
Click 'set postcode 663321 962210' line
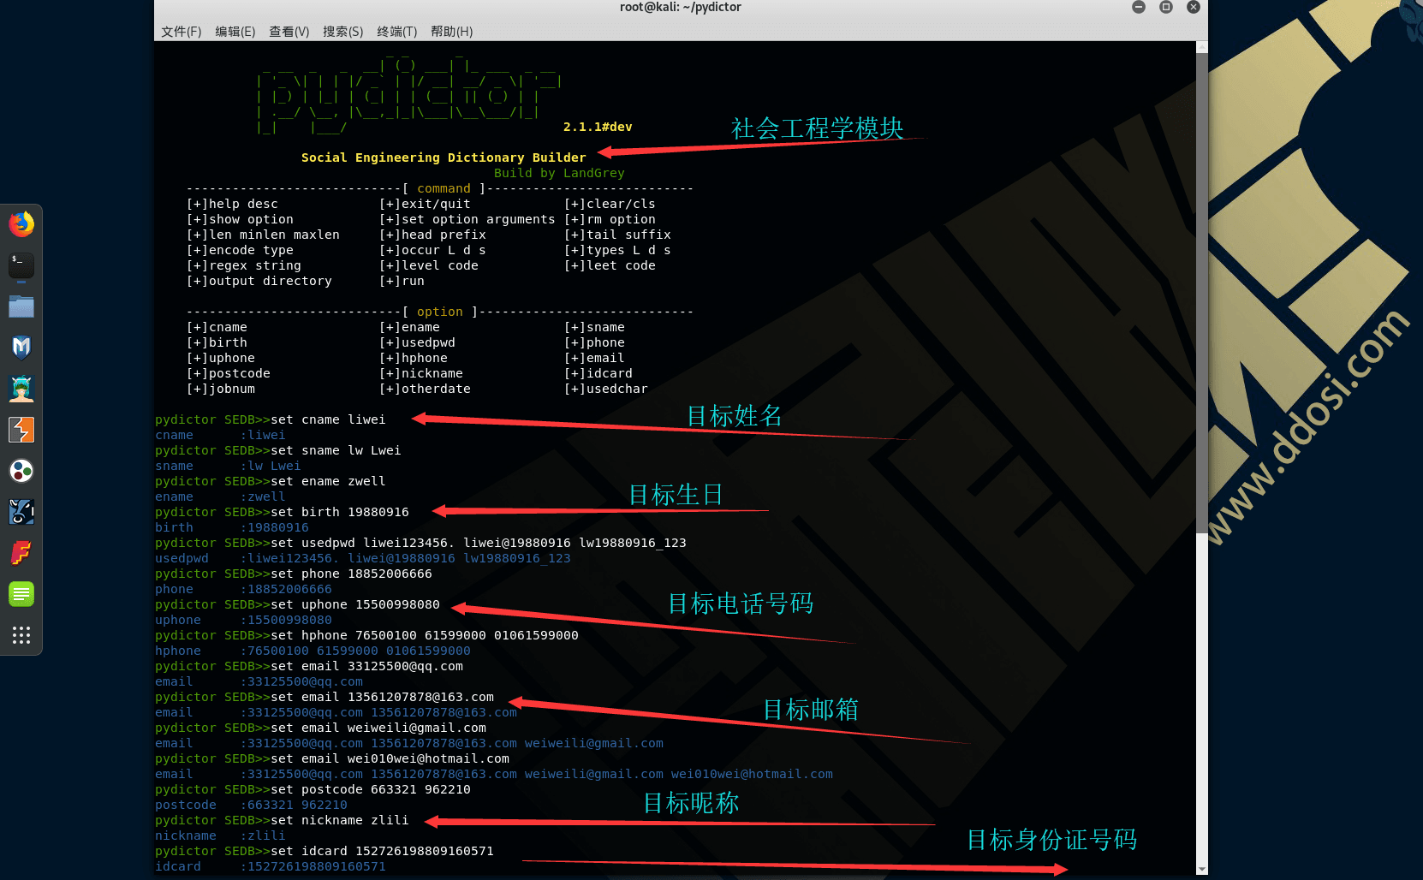(371, 789)
